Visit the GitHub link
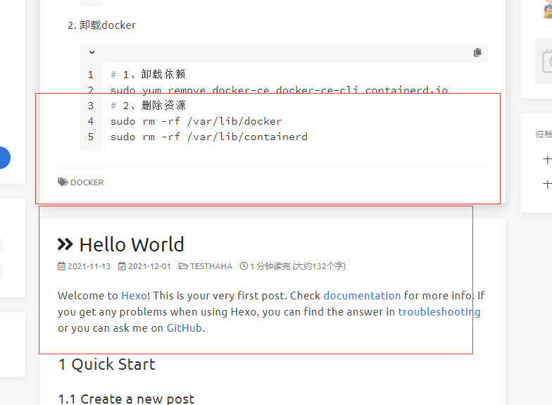The width and height of the screenshot is (552, 405). coord(184,328)
